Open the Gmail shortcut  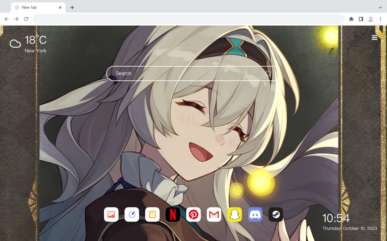[x=214, y=214]
